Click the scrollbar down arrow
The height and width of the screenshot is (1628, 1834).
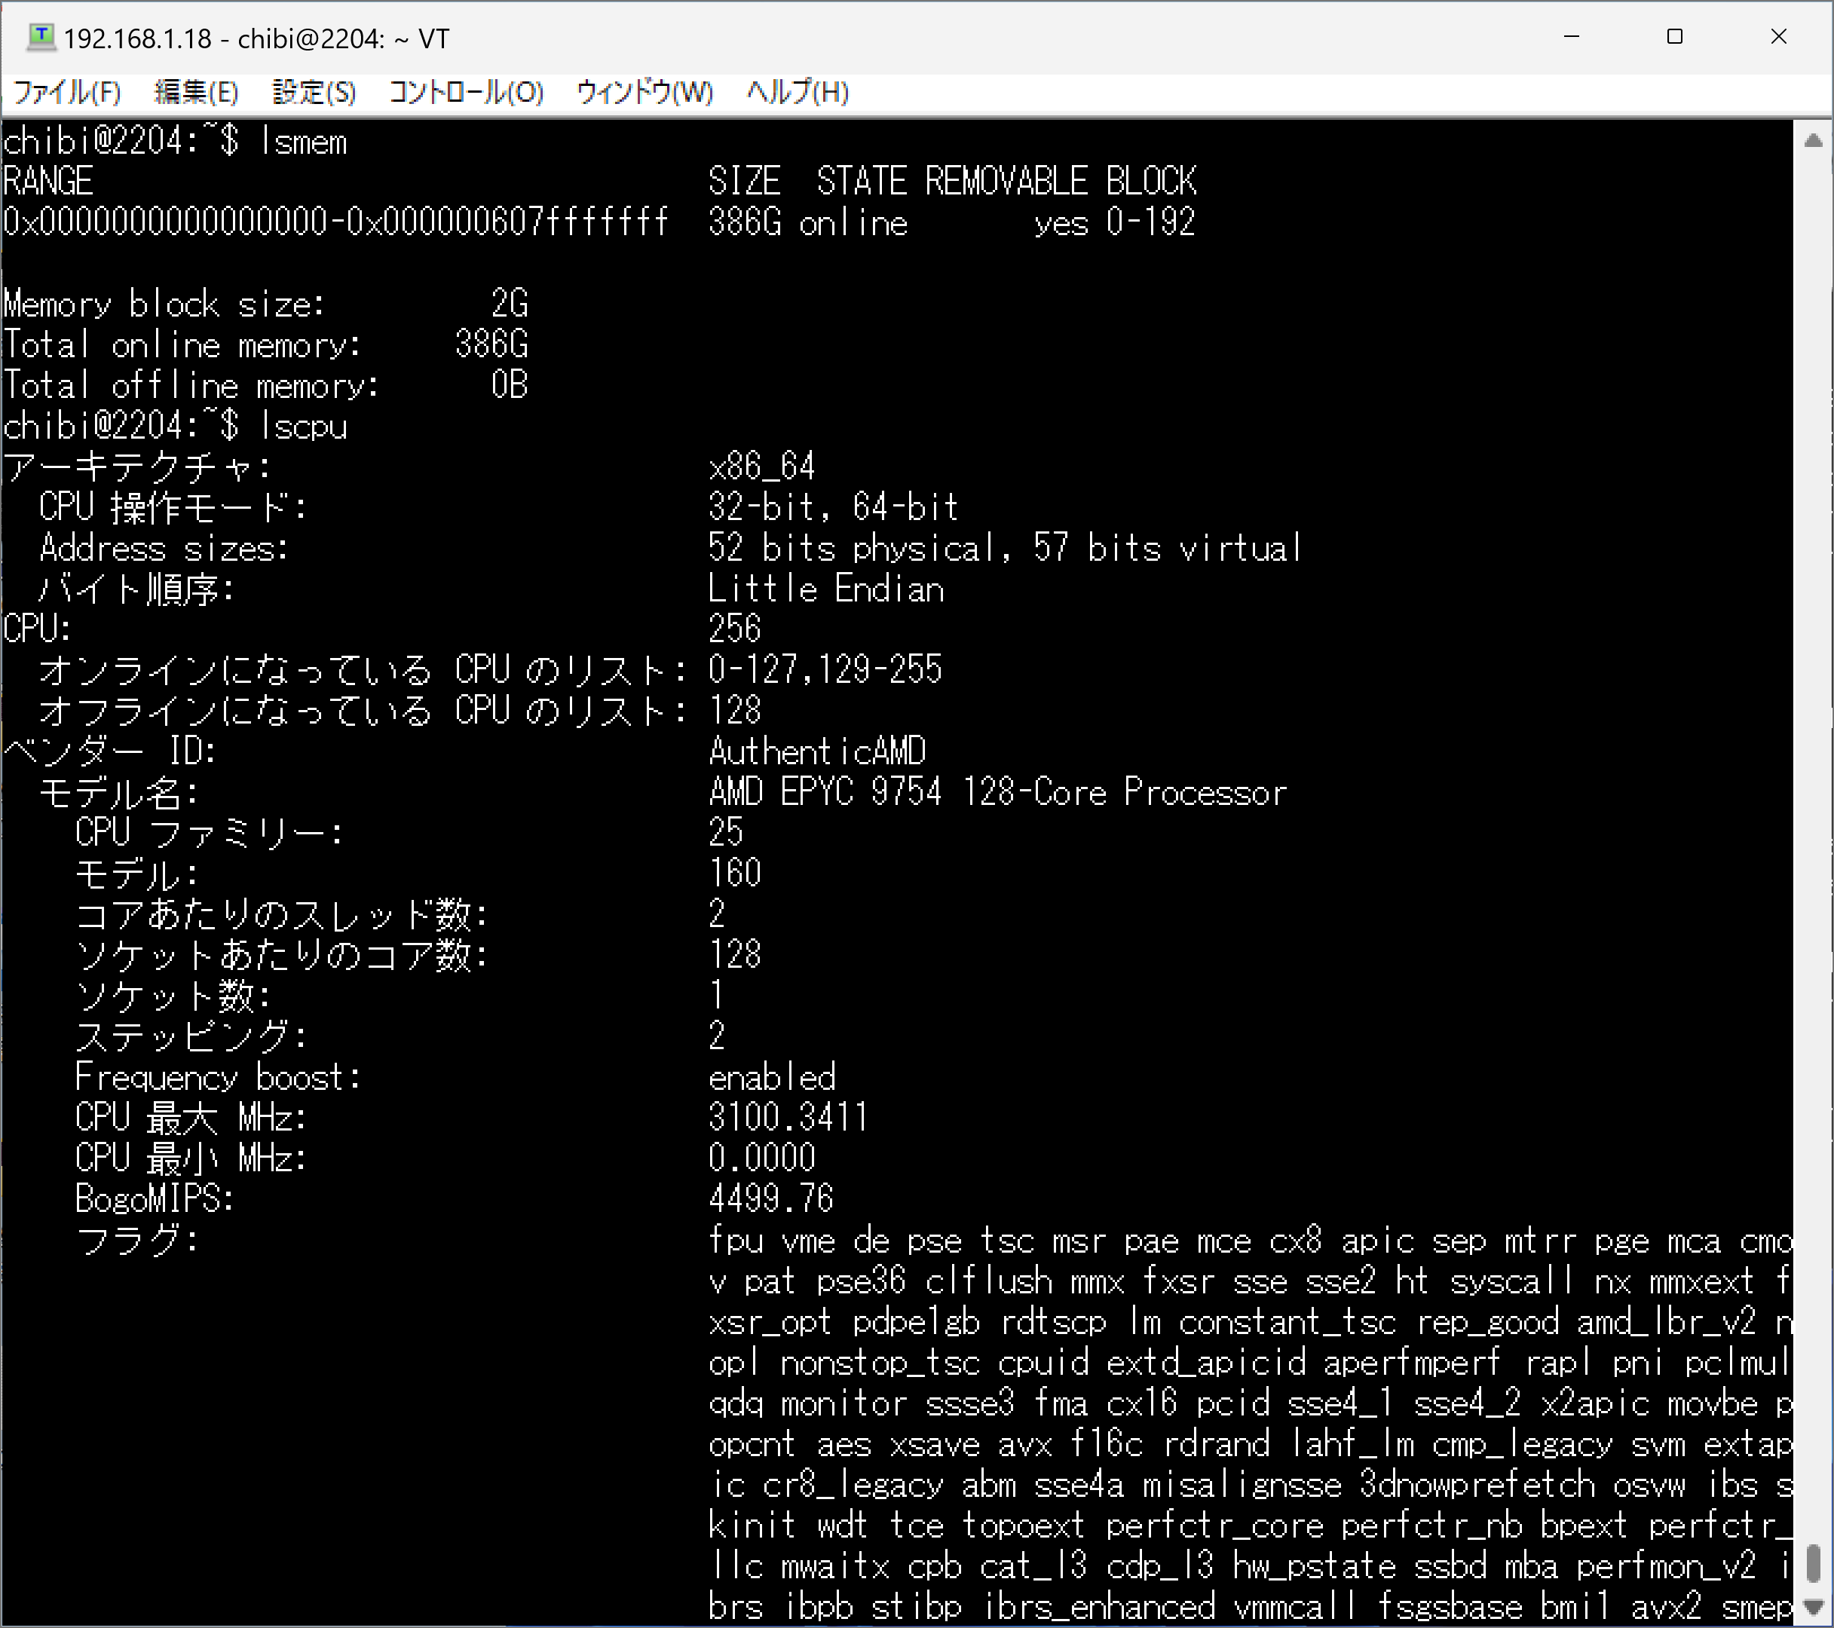click(x=1812, y=1606)
